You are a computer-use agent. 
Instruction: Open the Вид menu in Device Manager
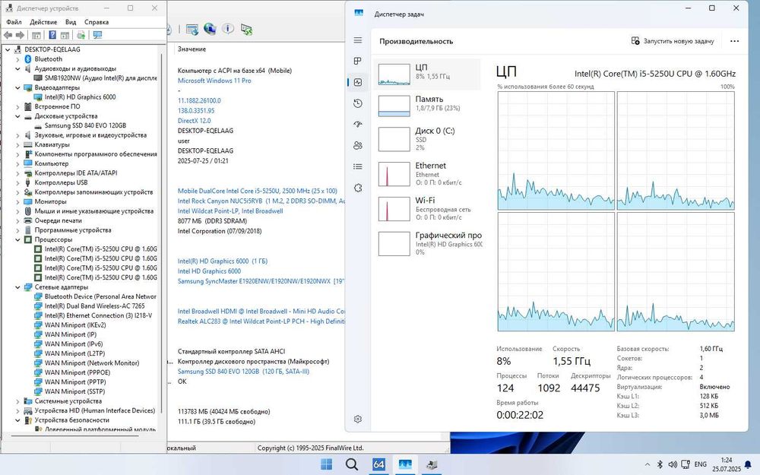pos(71,22)
